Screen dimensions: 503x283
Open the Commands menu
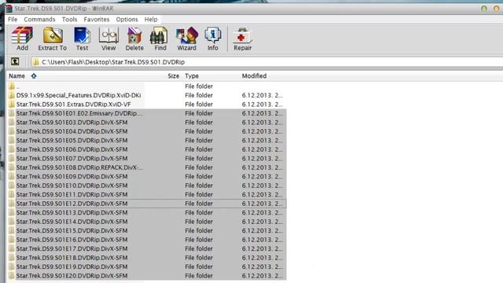(x=39, y=20)
